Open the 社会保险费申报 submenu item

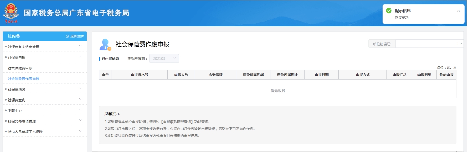coord(20,68)
